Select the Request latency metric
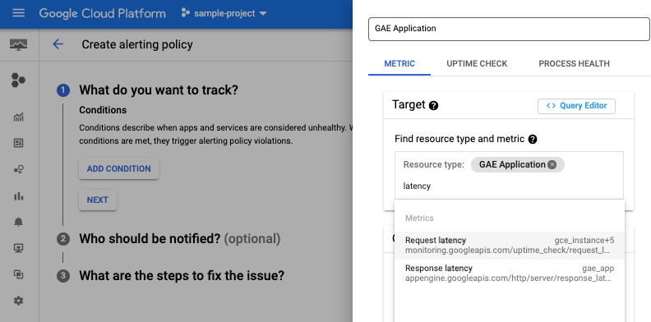This screenshot has height=322, width=651. point(510,246)
